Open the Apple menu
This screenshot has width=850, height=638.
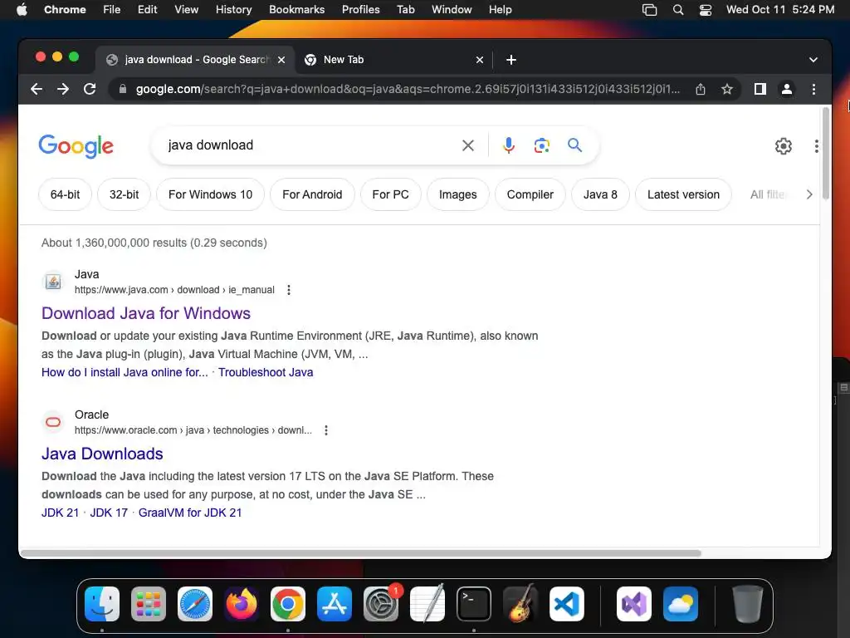click(x=22, y=10)
